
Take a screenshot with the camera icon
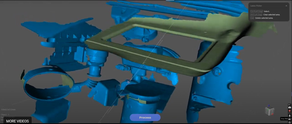pos(290,107)
